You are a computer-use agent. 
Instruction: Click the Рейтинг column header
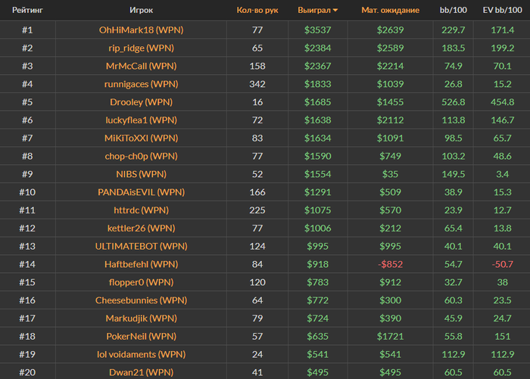pyautogui.click(x=27, y=11)
